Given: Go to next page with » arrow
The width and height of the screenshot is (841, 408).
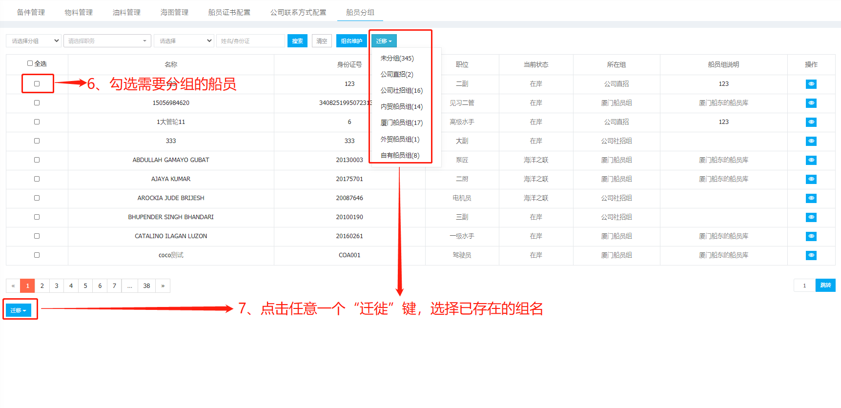Looking at the screenshot, I should (x=163, y=286).
